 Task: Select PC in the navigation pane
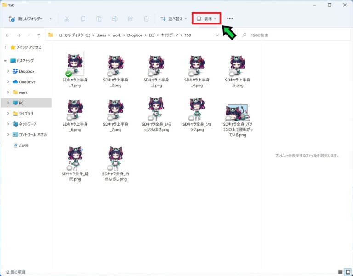[21, 103]
